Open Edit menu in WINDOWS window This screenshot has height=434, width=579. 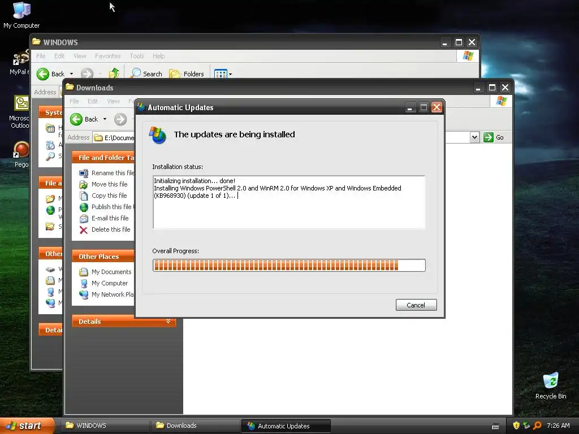pyautogui.click(x=59, y=56)
